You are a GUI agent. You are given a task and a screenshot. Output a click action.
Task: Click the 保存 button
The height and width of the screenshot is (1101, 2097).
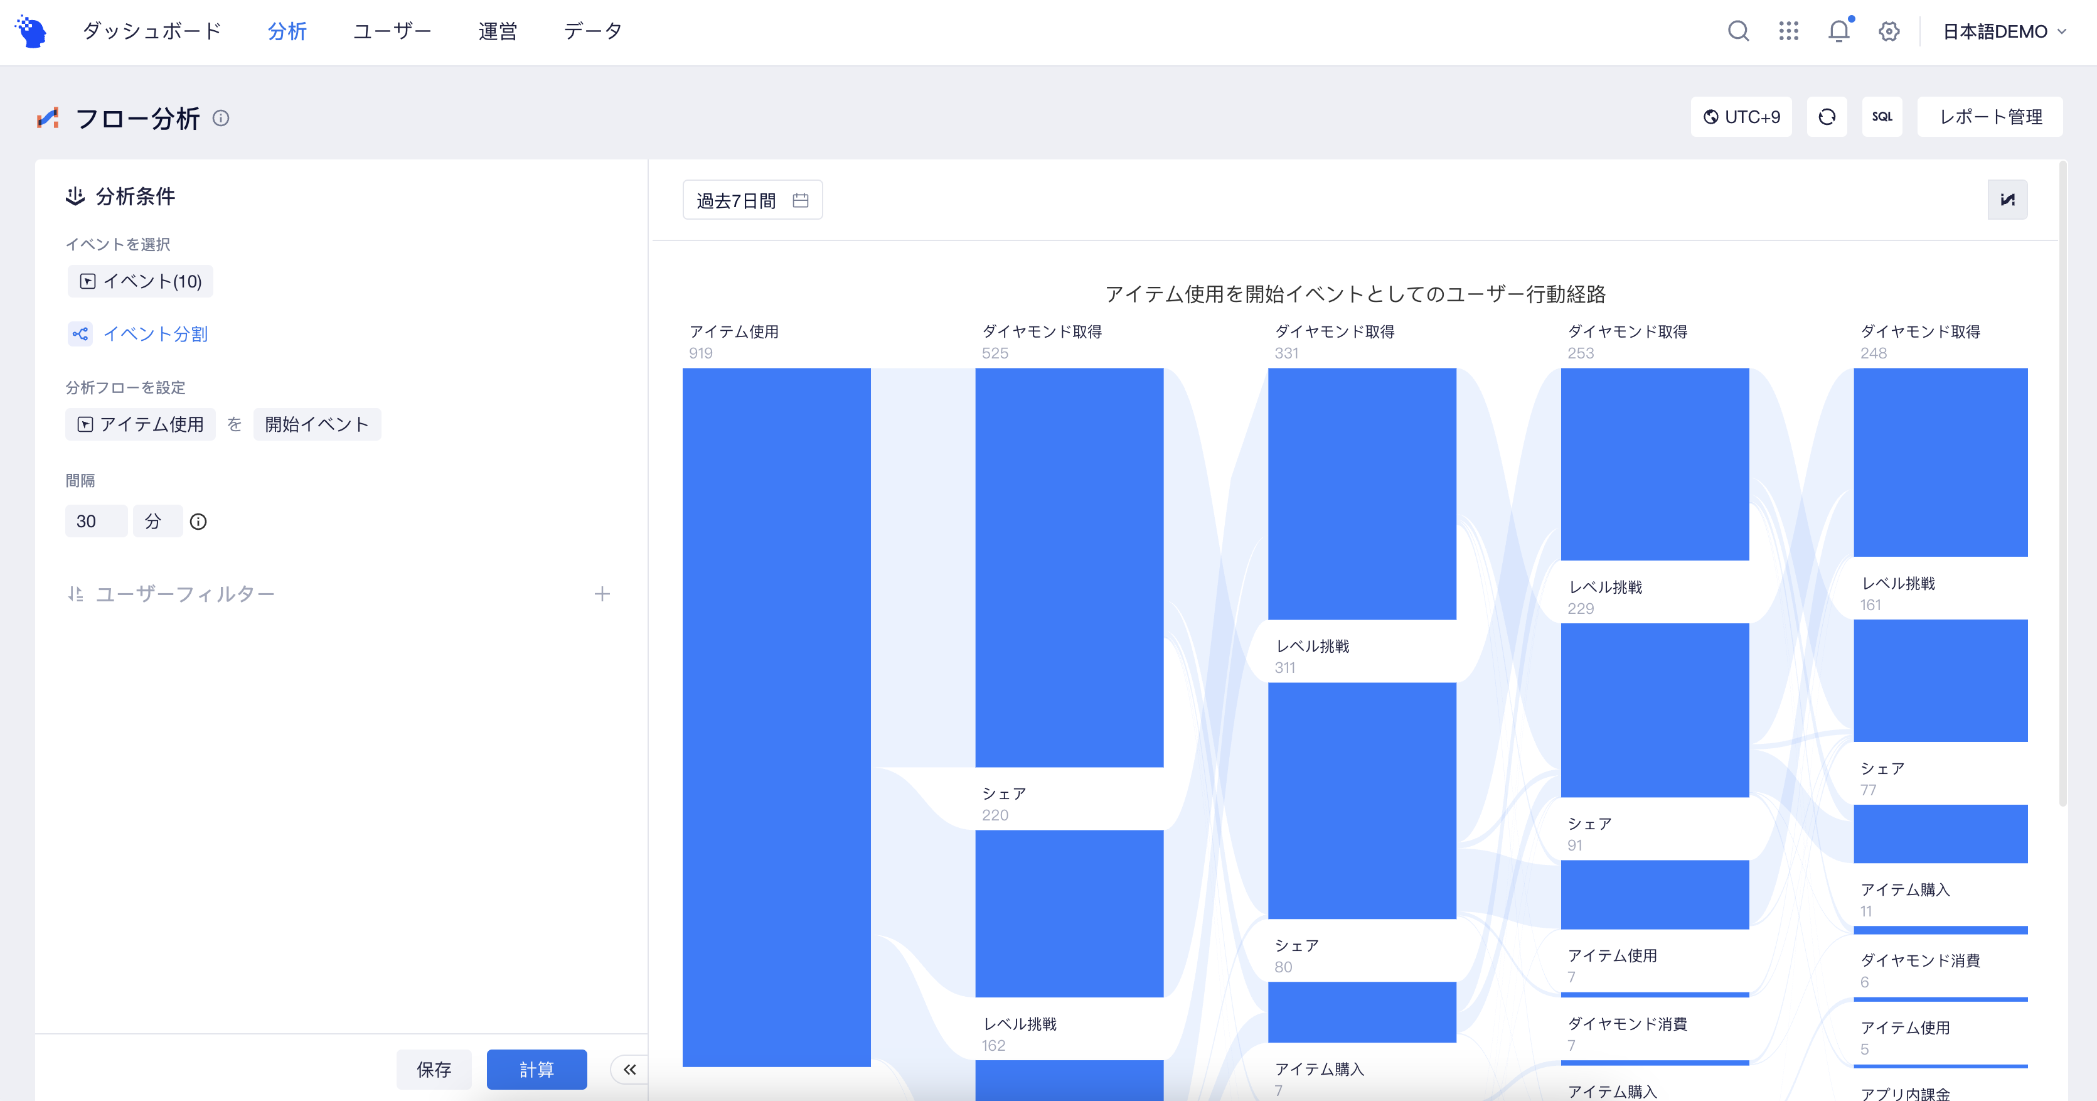[x=434, y=1069]
